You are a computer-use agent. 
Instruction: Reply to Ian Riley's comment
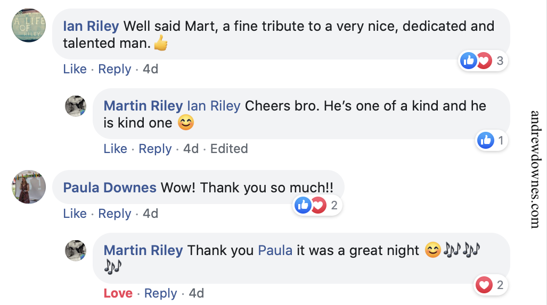coord(115,69)
